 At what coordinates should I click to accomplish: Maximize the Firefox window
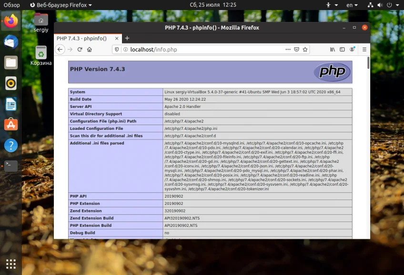tap(354, 28)
